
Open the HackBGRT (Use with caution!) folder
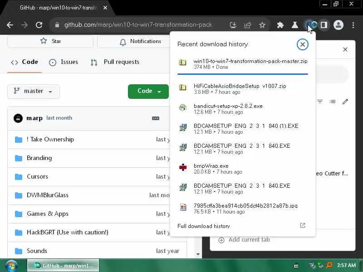[67, 232]
